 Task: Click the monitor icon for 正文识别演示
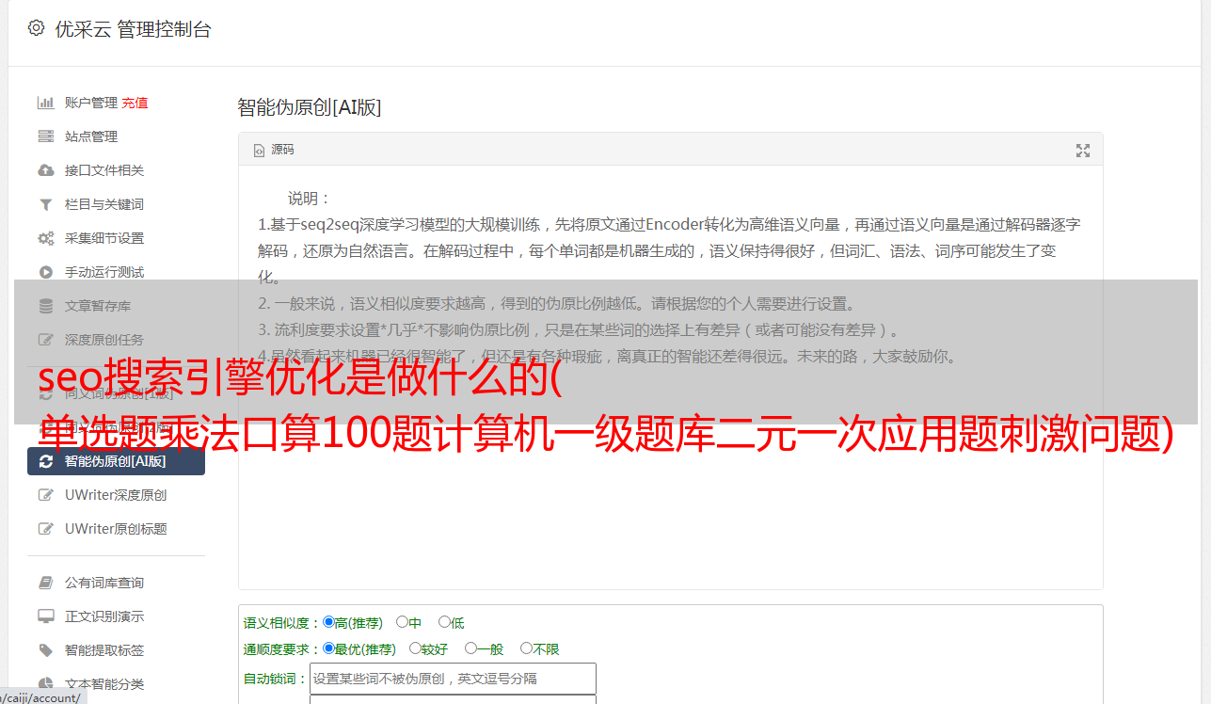click(45, 616)
